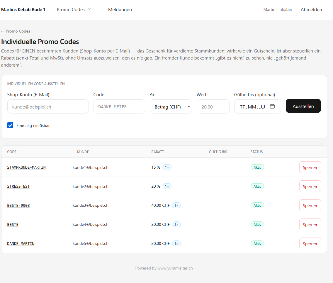The width and height of the screenshot is (333, 283).
Task: Click code DANKE-MARTIN
Action: [21, 244]
